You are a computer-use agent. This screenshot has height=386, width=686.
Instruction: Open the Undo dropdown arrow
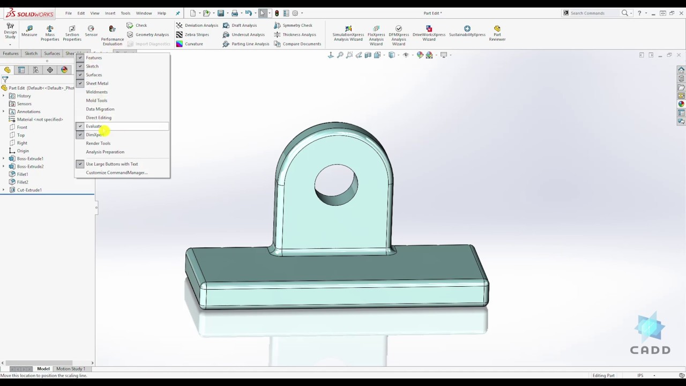255,13
